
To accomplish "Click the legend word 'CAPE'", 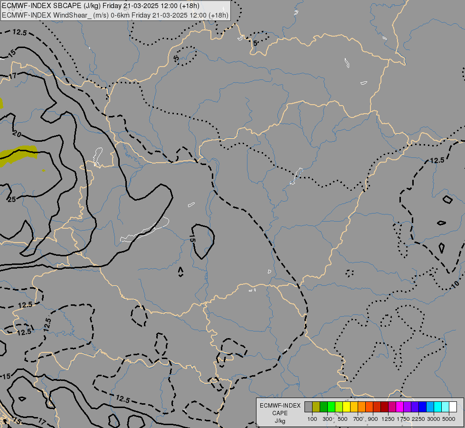I will pyautogui.click(x=280, y=413).
